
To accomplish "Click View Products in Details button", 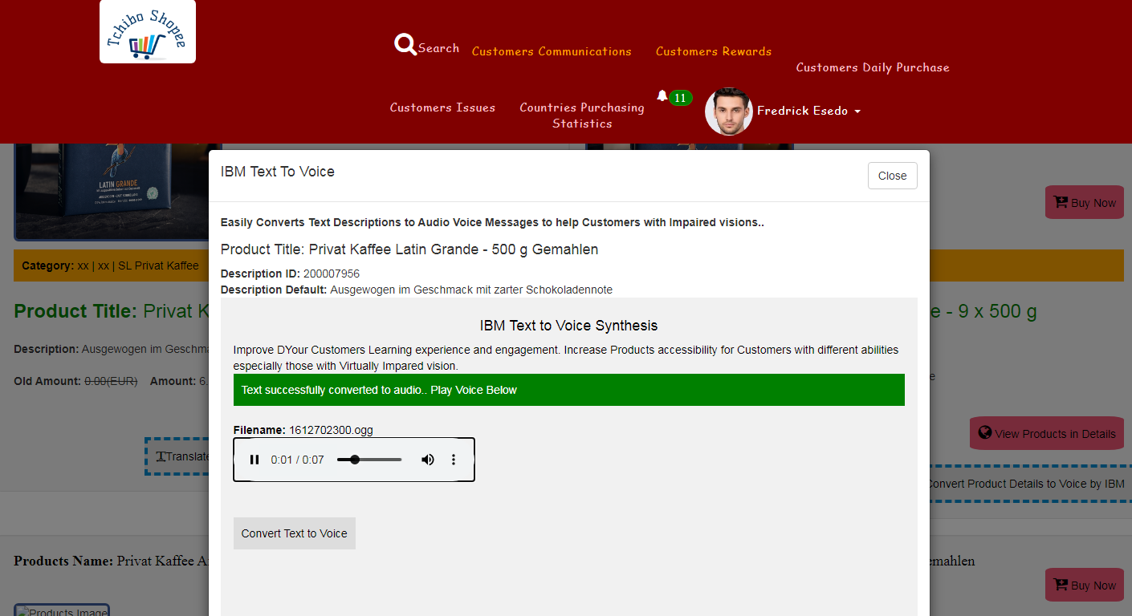I will (1047, 433).
